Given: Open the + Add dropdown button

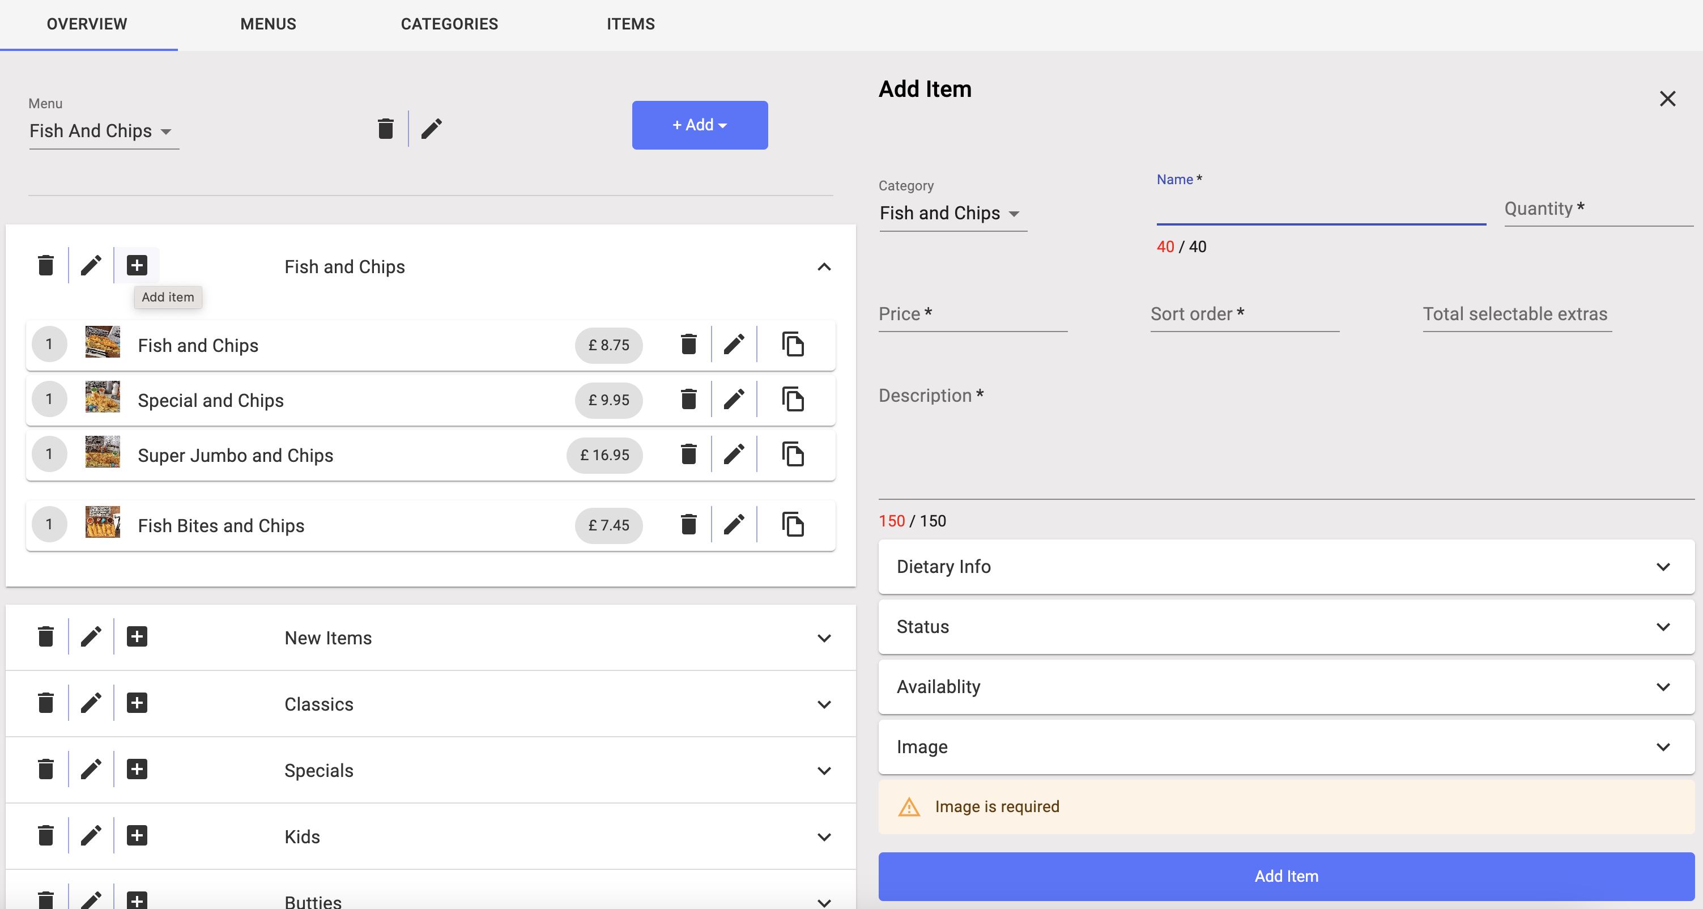Looking at the screenshot, I should pos(700,125).
